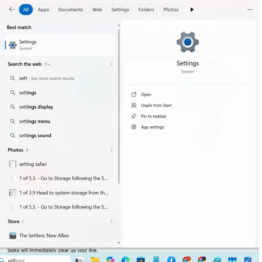This screenshot has width=262, height=262.
Task: Click magnifier icon beside 'sett' suggestion
Action: 13,78
